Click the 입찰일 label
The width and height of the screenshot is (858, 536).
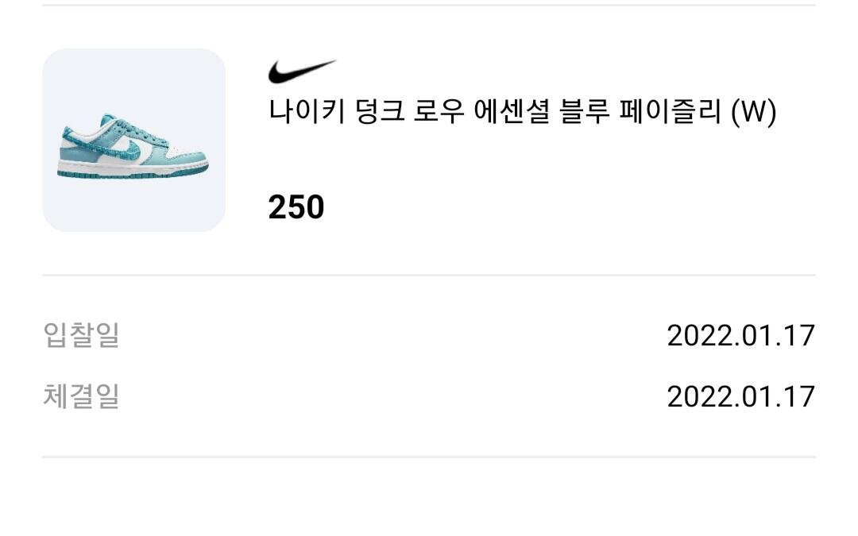tap(81, 335)
